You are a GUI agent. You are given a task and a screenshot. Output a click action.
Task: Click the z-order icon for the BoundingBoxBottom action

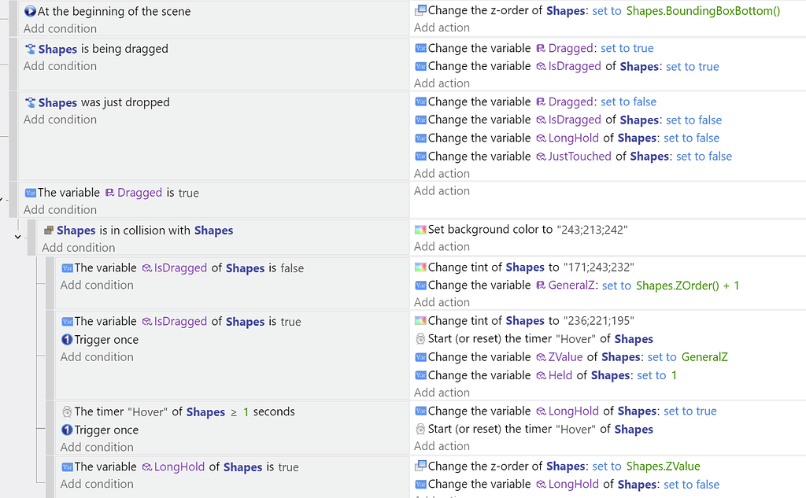click(421, 11)
